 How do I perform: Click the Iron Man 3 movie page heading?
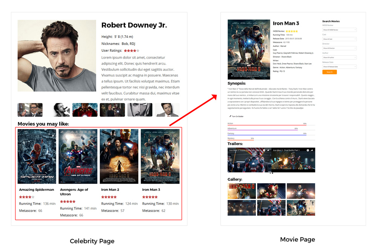pyautogui.click(x=286, y=23)
